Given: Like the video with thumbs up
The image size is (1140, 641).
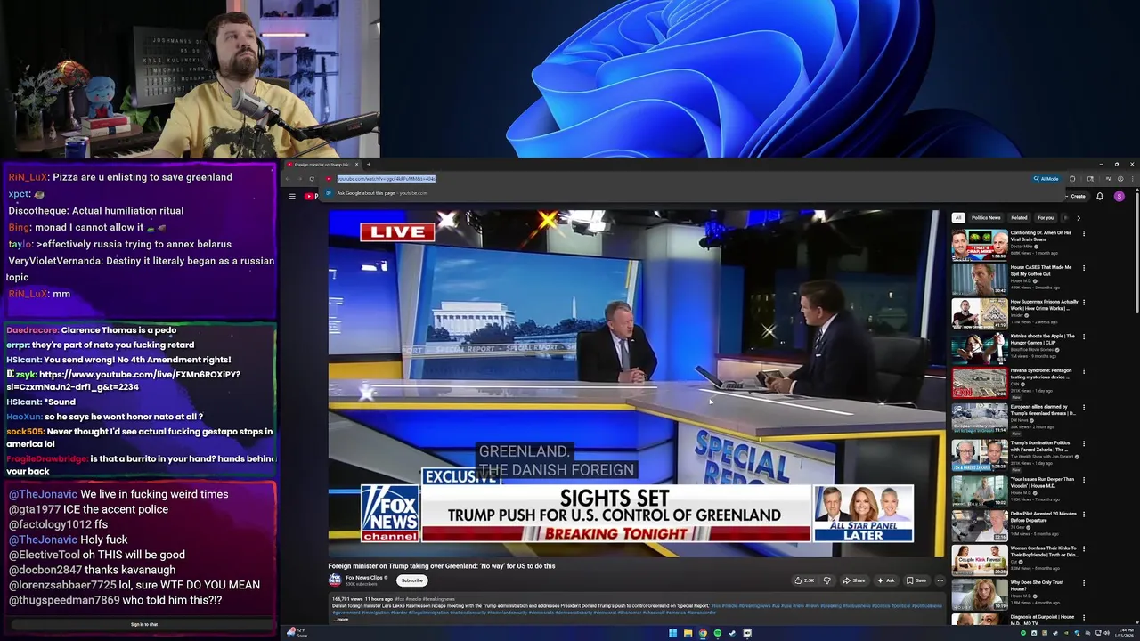Looking at the screenshot, I should click(x=804, y=580).
